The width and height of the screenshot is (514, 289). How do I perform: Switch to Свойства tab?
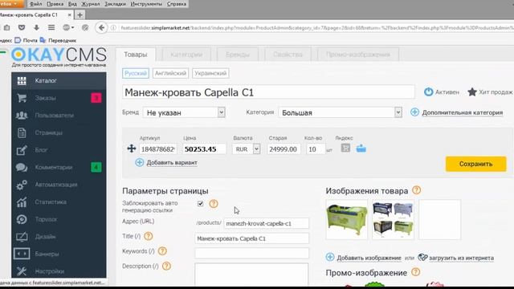click(288, 55)
